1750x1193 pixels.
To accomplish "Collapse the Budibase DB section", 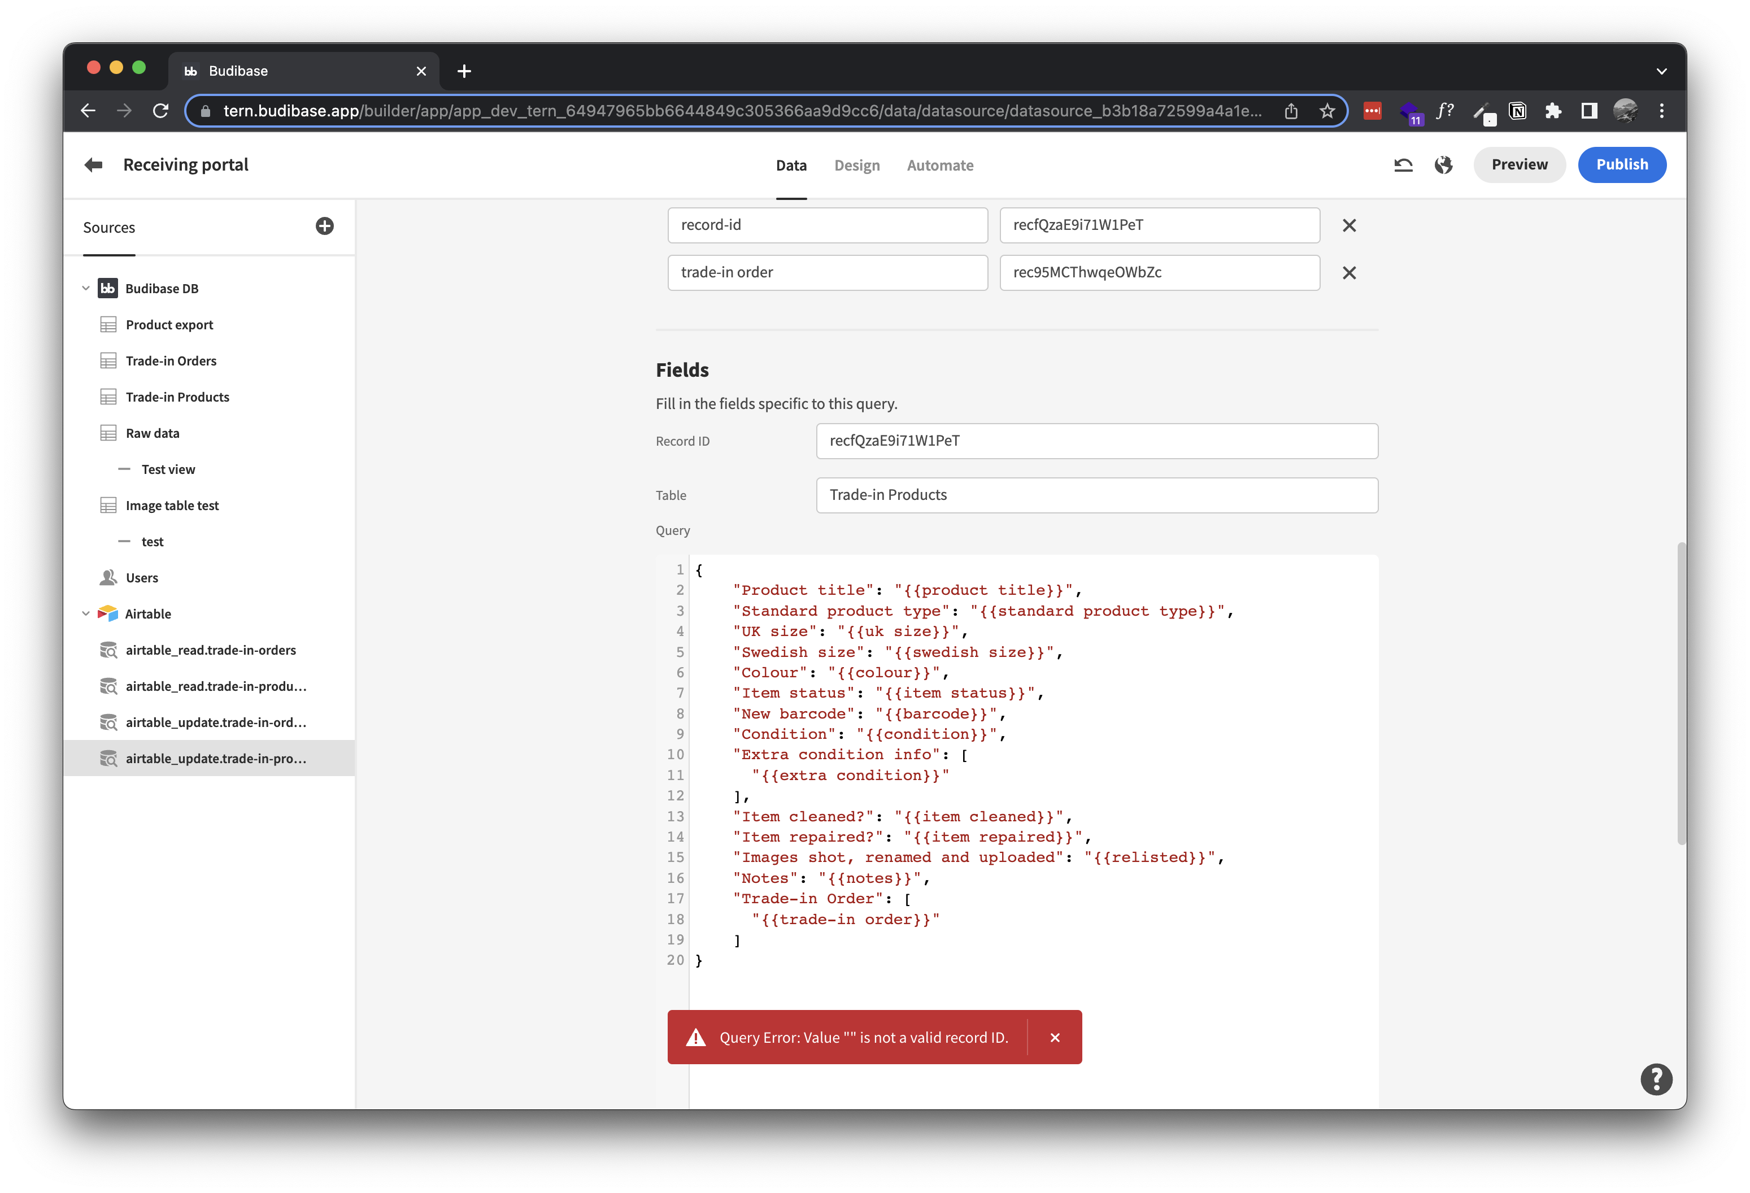I will 85,288.
